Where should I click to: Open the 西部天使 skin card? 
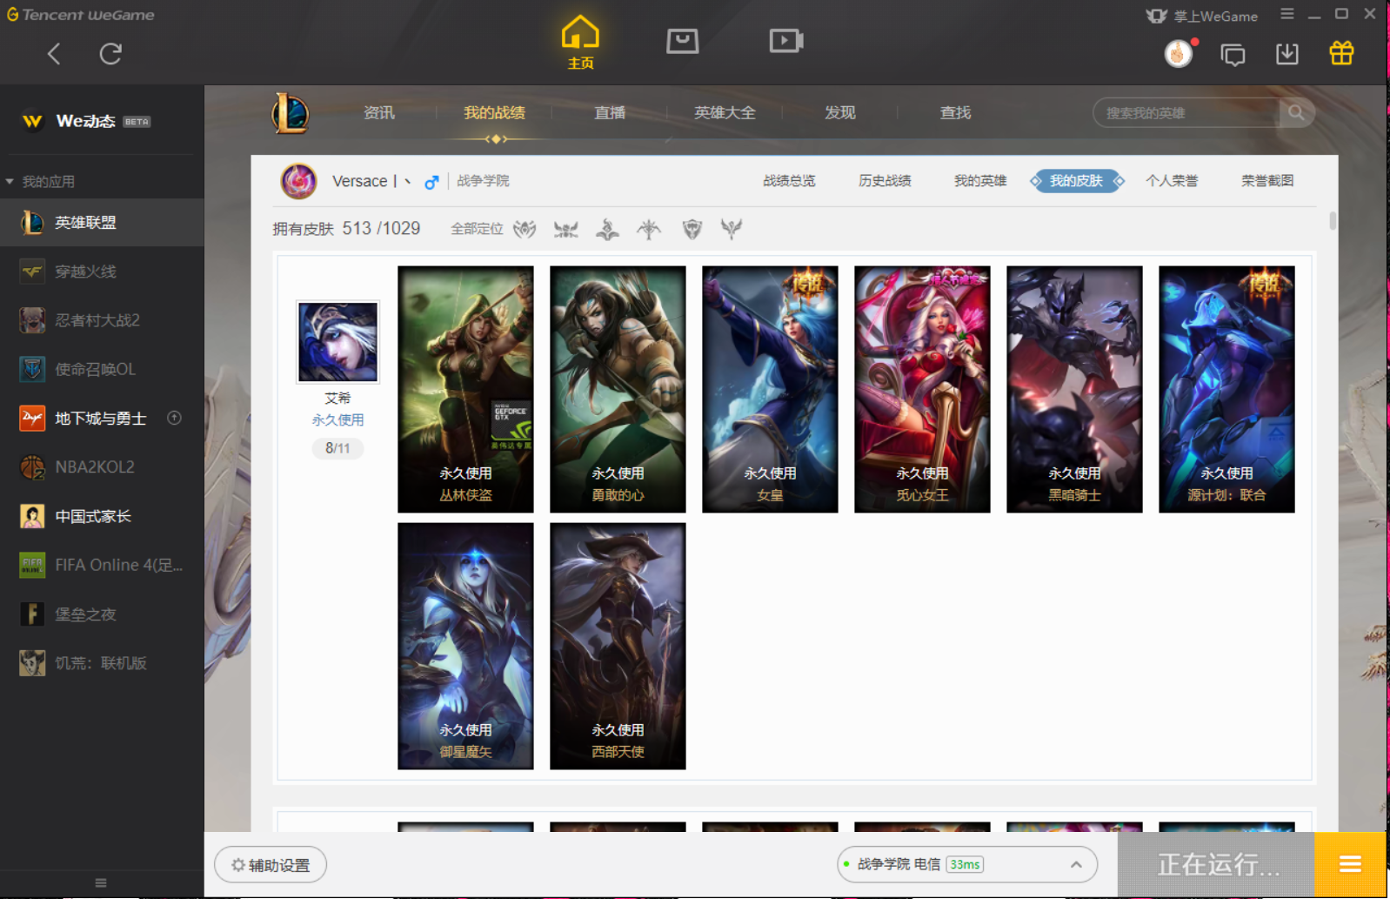pyautogui.click(x=618, y=646)
